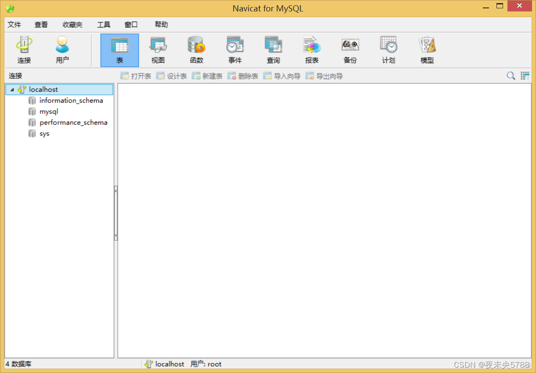Viewport: 536px width, 373px height.
Task: Click the sys database icon
Action: (32, 134)
